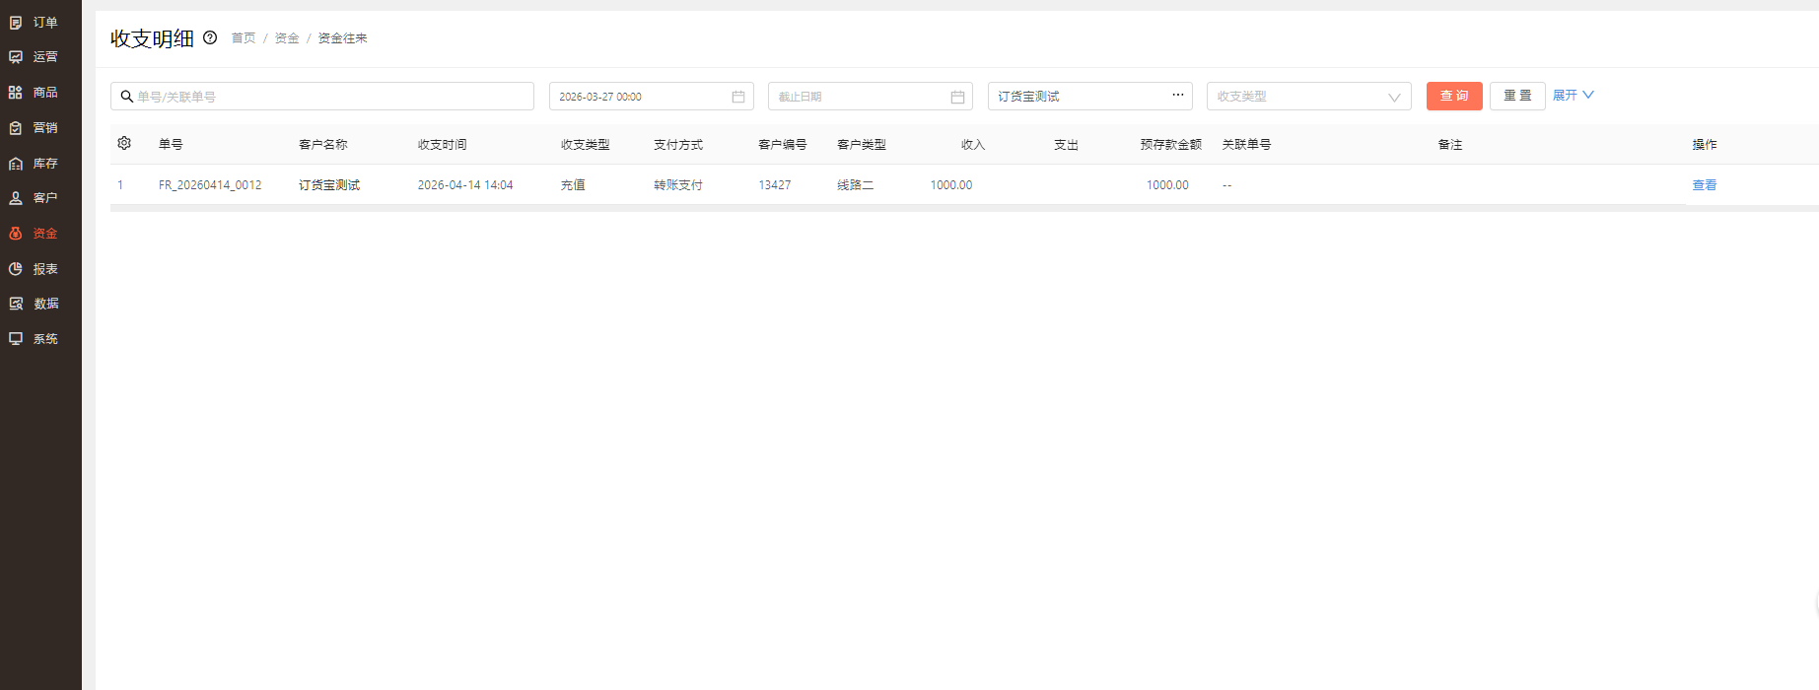Viewport: 1819px width, 690px height.
Task: Click the 资金往来 breadcrumb
Action: (x=342, y=38)
